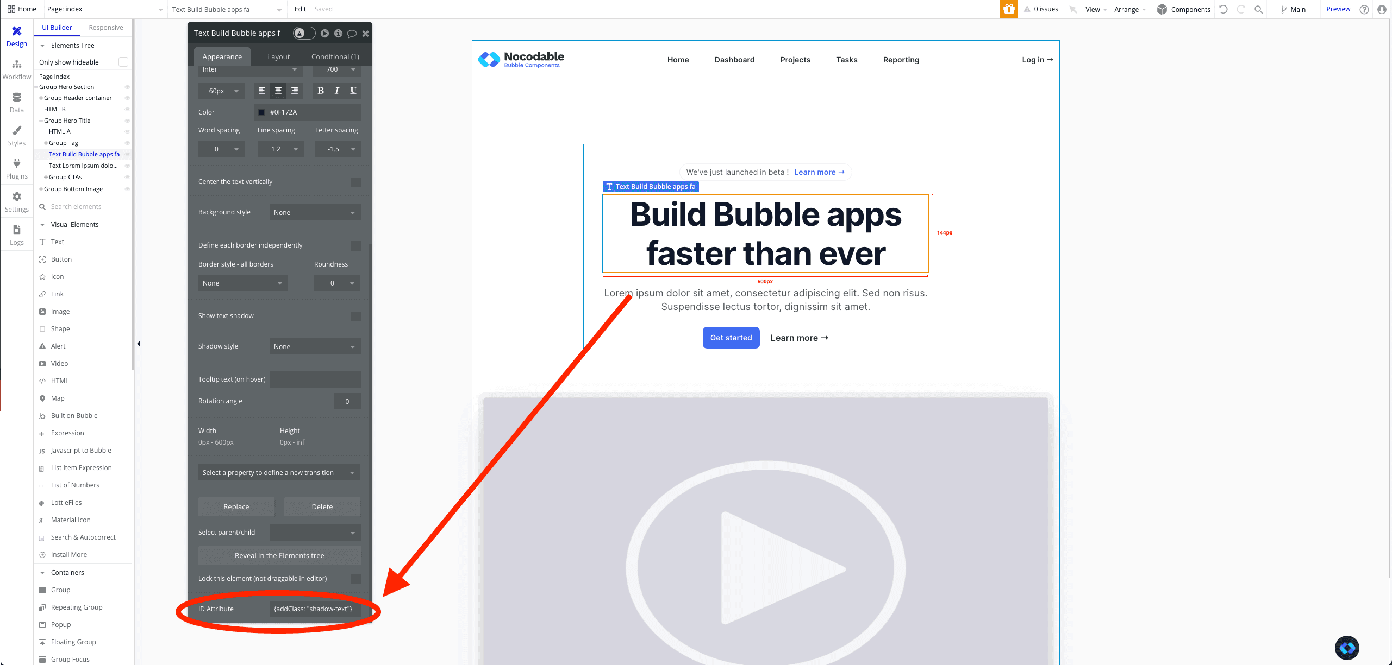Click the Nocodable floating badge icon
Image resolution: width=1392 pixels, height=665 pixels.
tap(1347, 648)
